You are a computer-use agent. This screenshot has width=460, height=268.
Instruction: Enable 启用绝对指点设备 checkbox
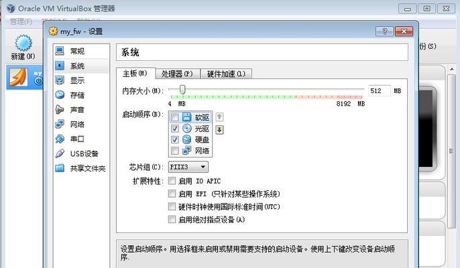coord(172,219)
